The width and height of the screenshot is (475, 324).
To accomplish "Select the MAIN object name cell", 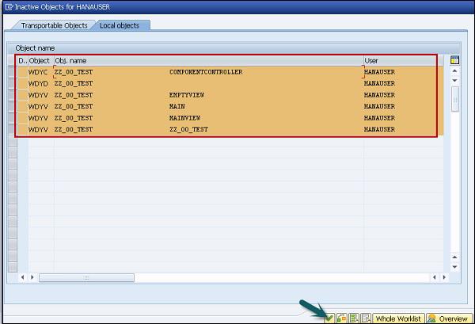I will point(177,106).
